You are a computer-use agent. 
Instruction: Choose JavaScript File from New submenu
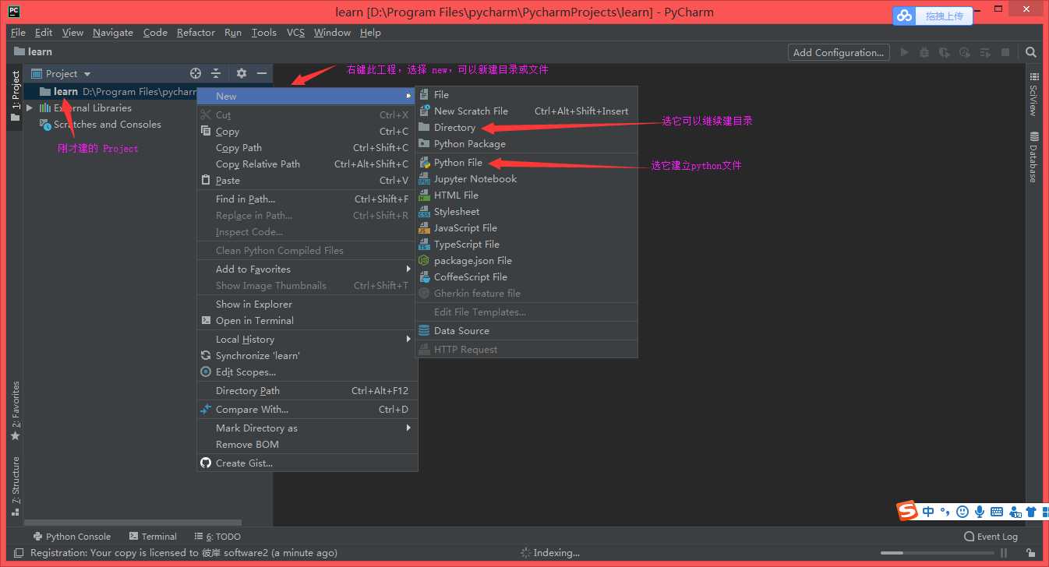click(x=527, y=228)
